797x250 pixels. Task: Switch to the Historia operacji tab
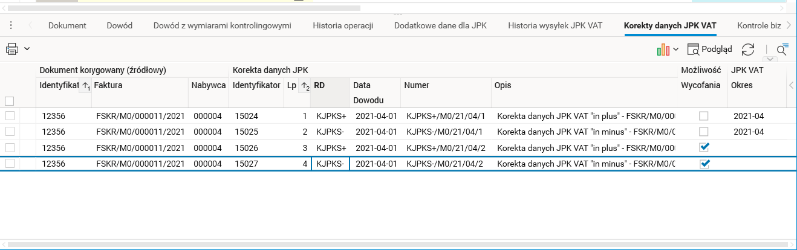343,25
